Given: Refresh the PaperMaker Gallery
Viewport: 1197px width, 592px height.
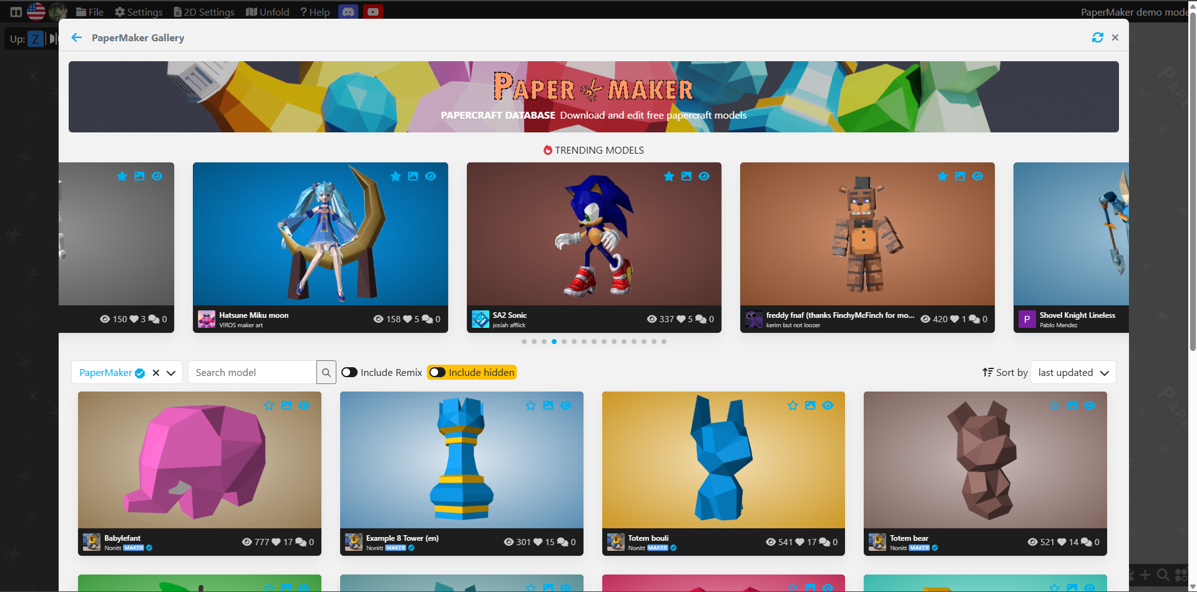Looking at the screenshot, I should pos(1097,37).
